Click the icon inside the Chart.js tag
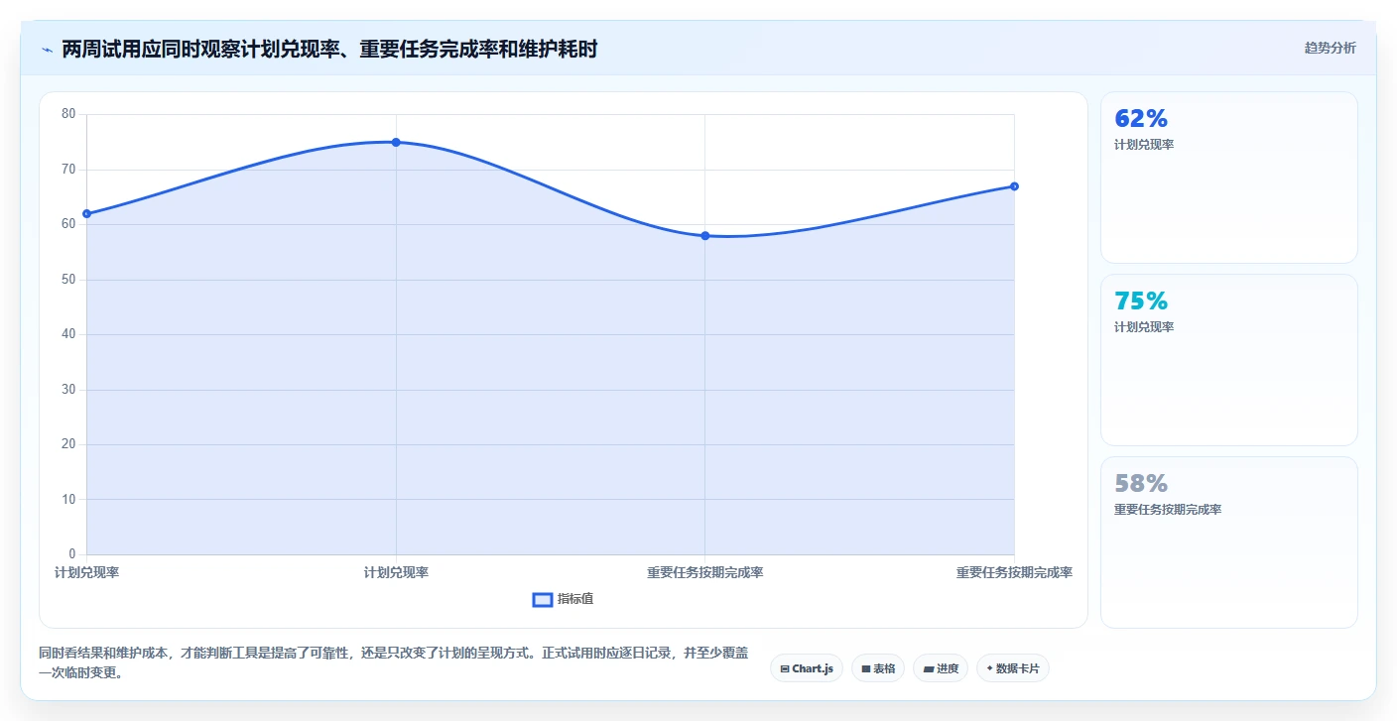1397x721 pixels. (x=785, y=669)
